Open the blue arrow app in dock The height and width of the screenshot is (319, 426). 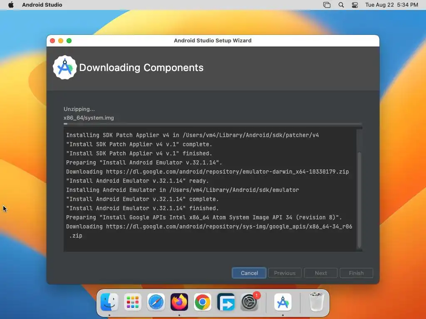tap(226, 302)
